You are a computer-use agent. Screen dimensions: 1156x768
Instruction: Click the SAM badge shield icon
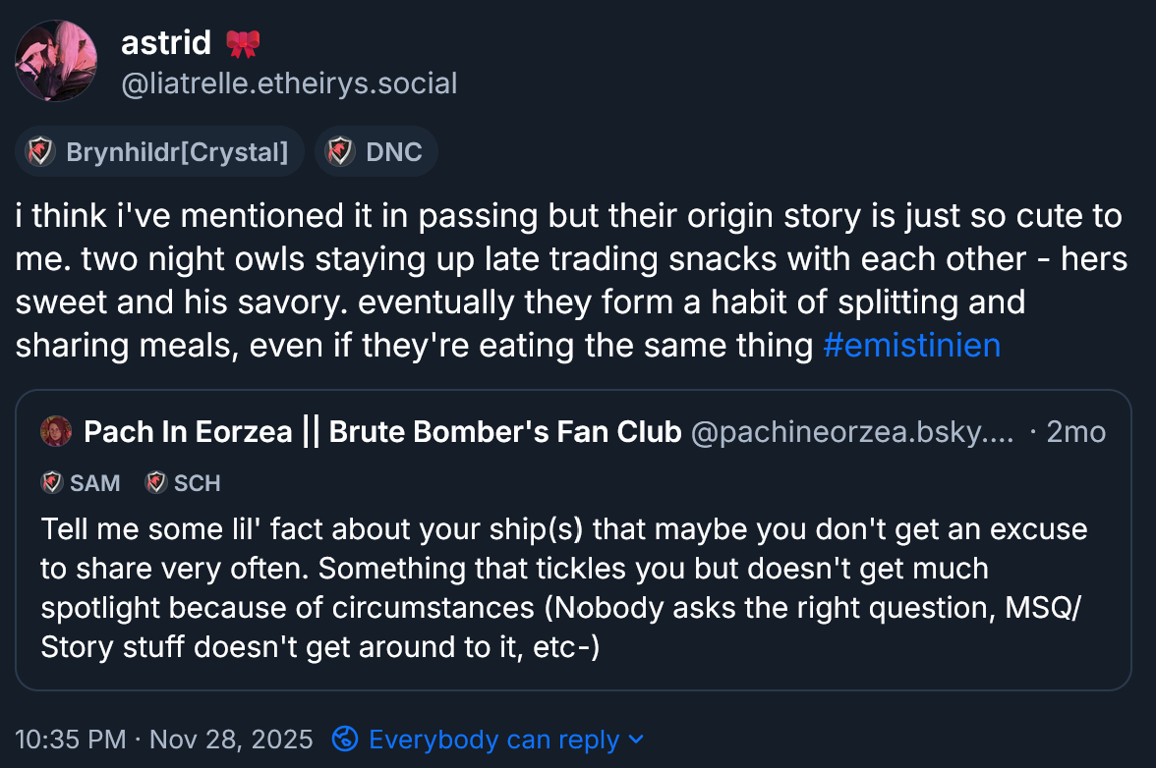(x=51, y=482)
